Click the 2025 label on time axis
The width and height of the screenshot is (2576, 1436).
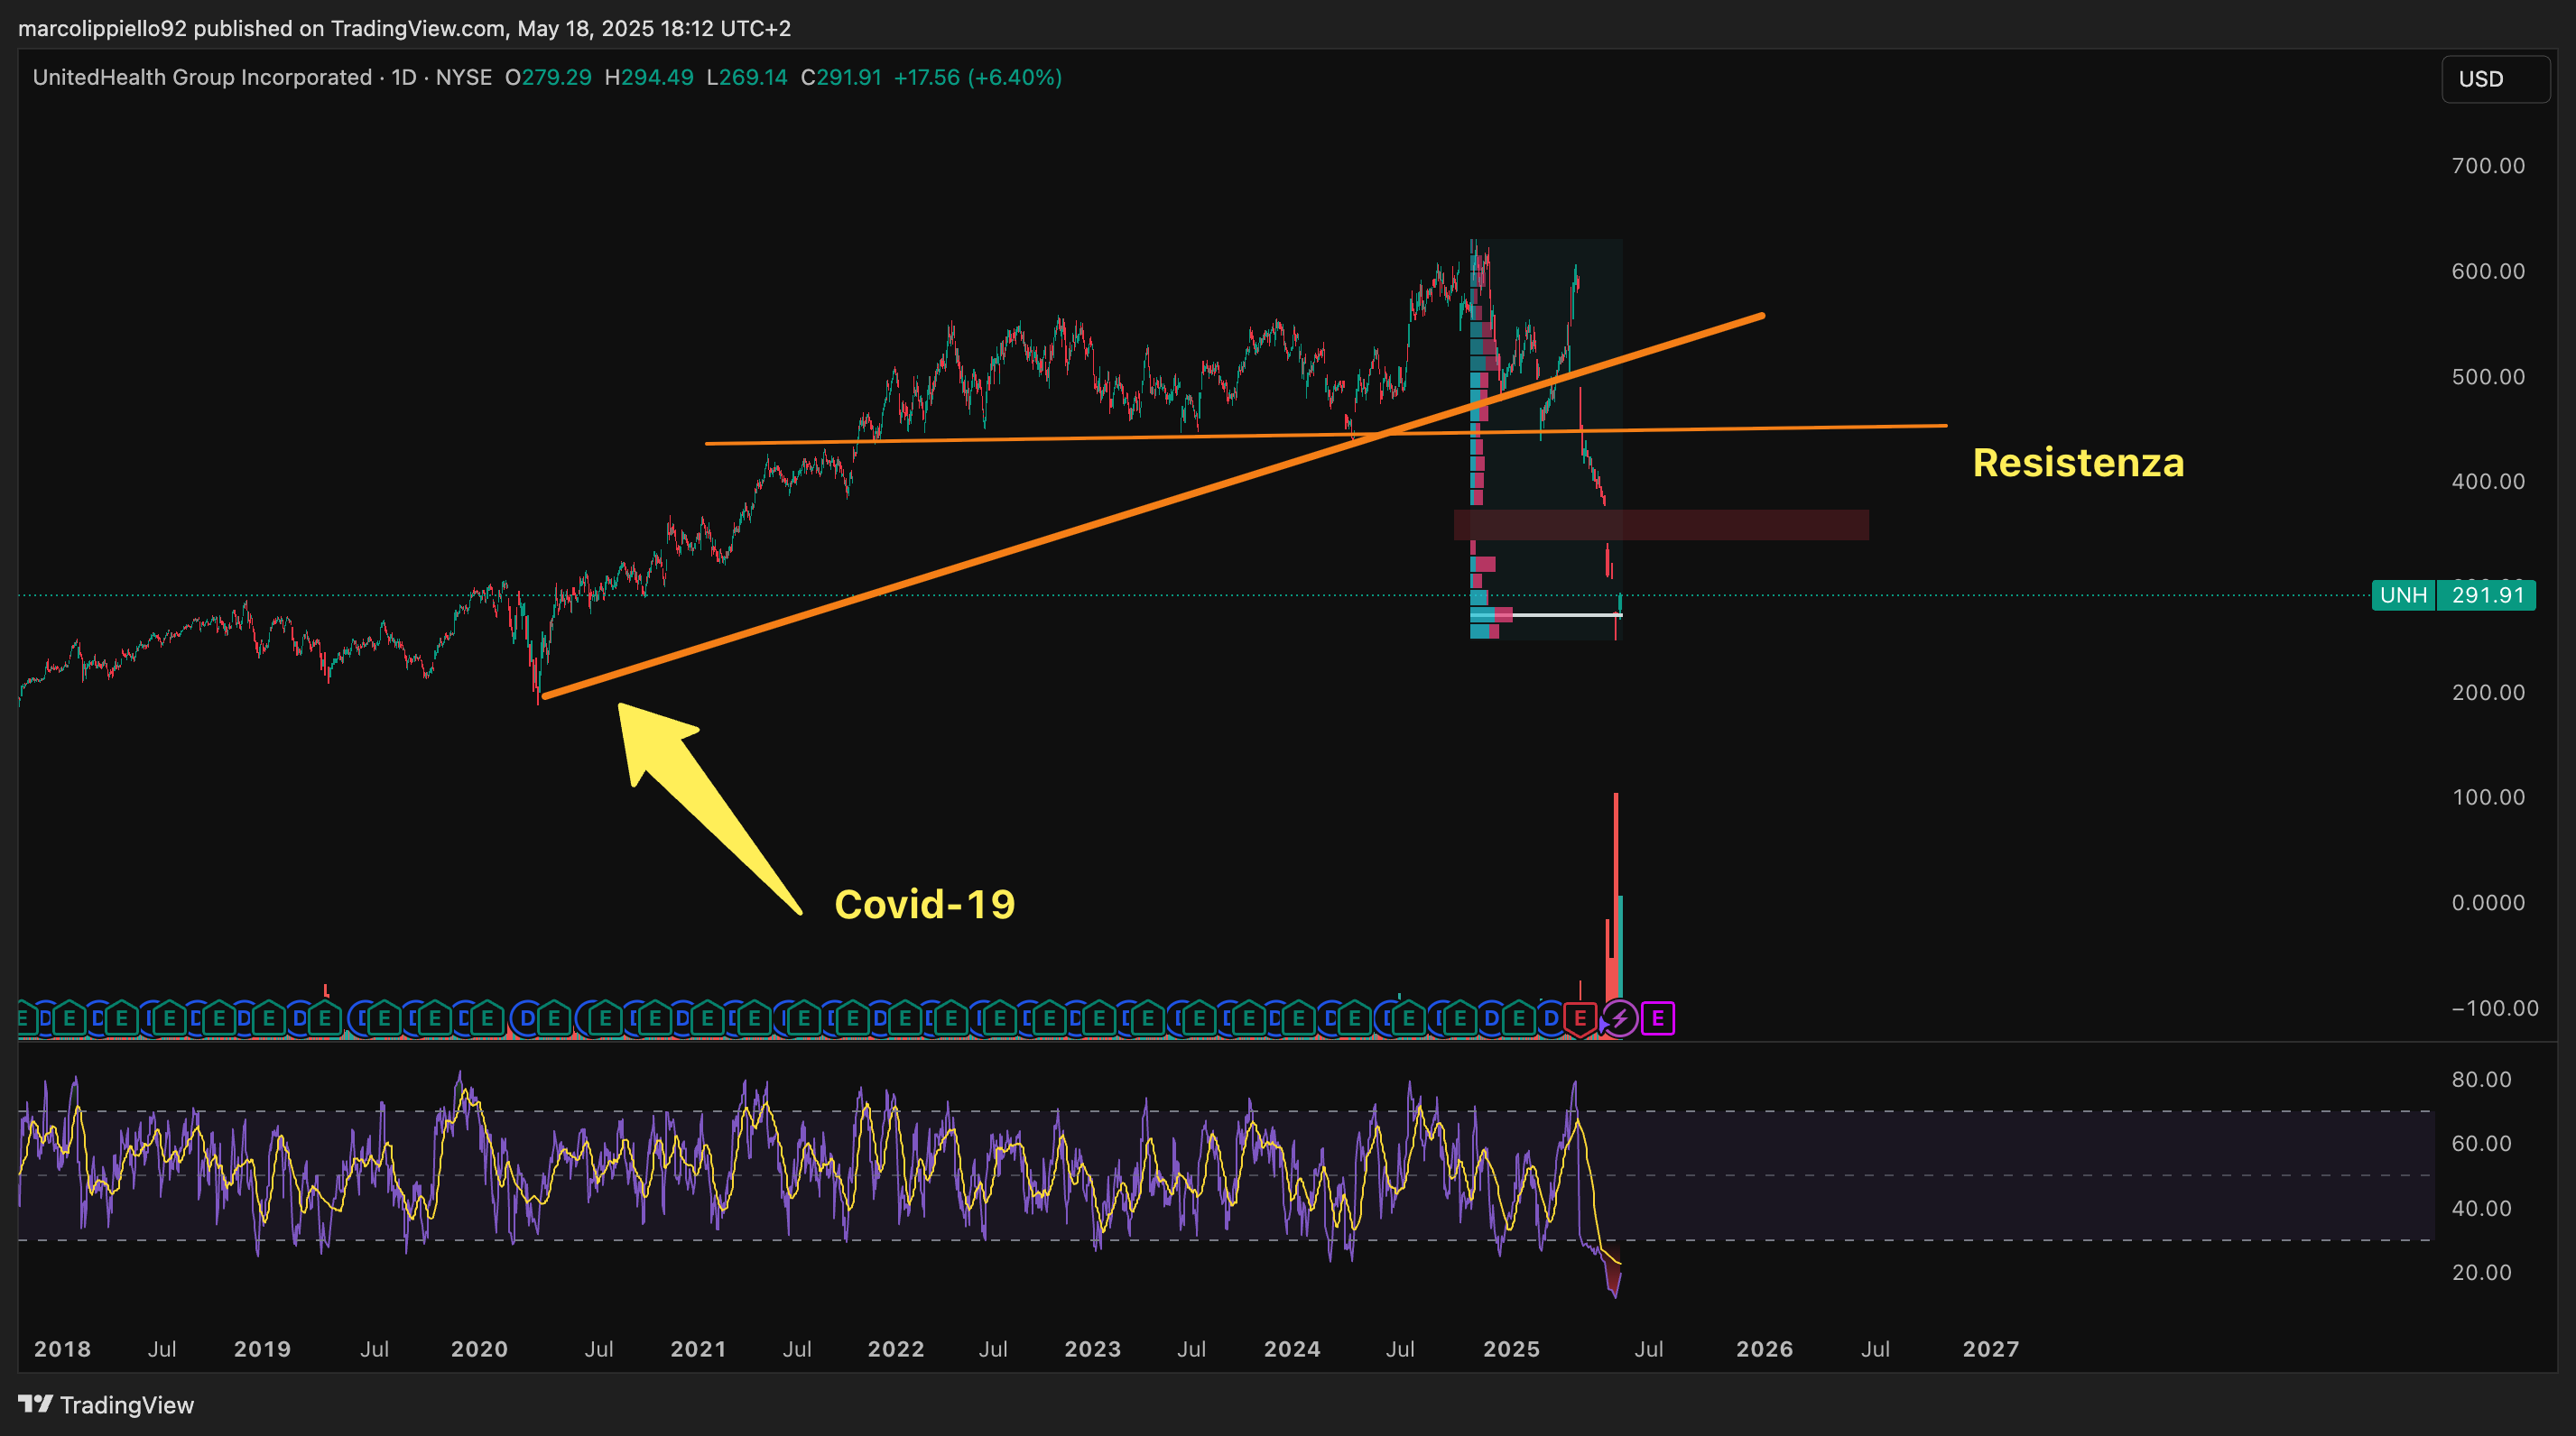[x=1510, y=1349]
